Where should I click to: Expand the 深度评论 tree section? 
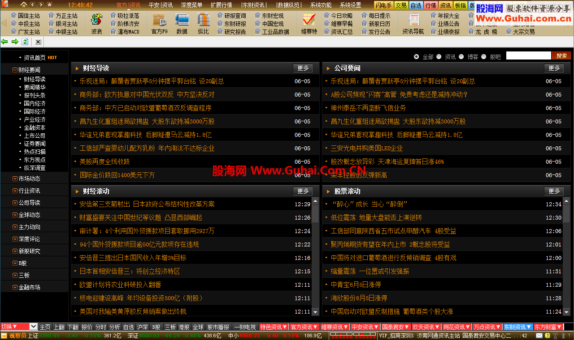pos(15,239)
